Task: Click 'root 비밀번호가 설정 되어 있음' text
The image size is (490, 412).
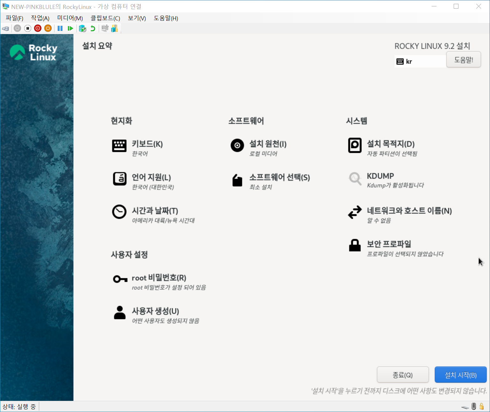Action: [169, 288]
